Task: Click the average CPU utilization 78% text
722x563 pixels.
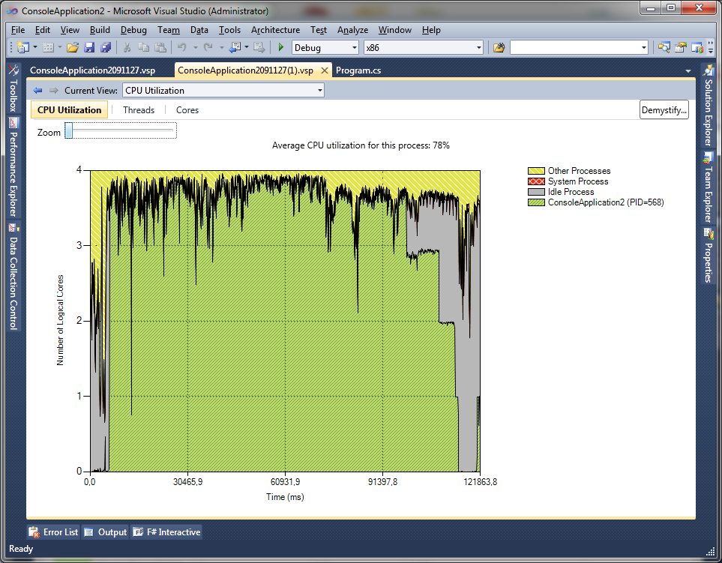Action: pos(361,145)
